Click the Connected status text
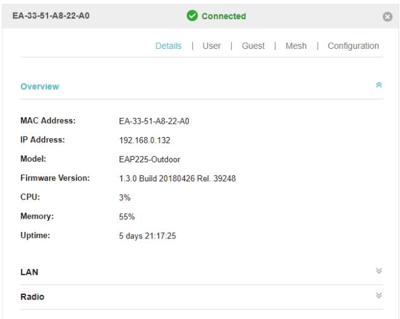Image resolution: width=400 pixels, height=319 pixels. click(x=223, y=16)
